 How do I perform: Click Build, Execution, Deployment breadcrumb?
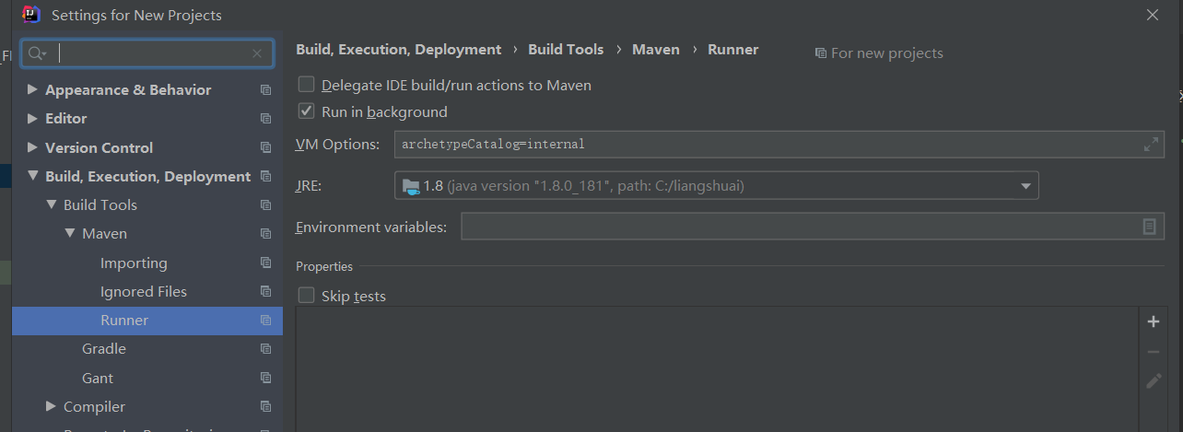click(398, 50)
